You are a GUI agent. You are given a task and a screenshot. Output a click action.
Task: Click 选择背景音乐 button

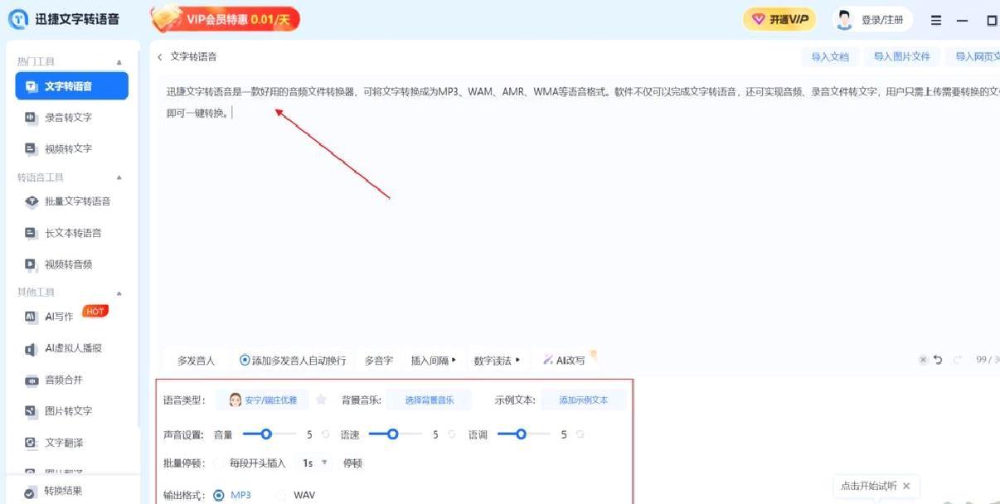pyautogui.click(x=430, y=400)
